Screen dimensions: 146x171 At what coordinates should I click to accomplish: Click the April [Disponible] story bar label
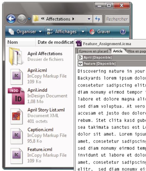click(98, 57)
